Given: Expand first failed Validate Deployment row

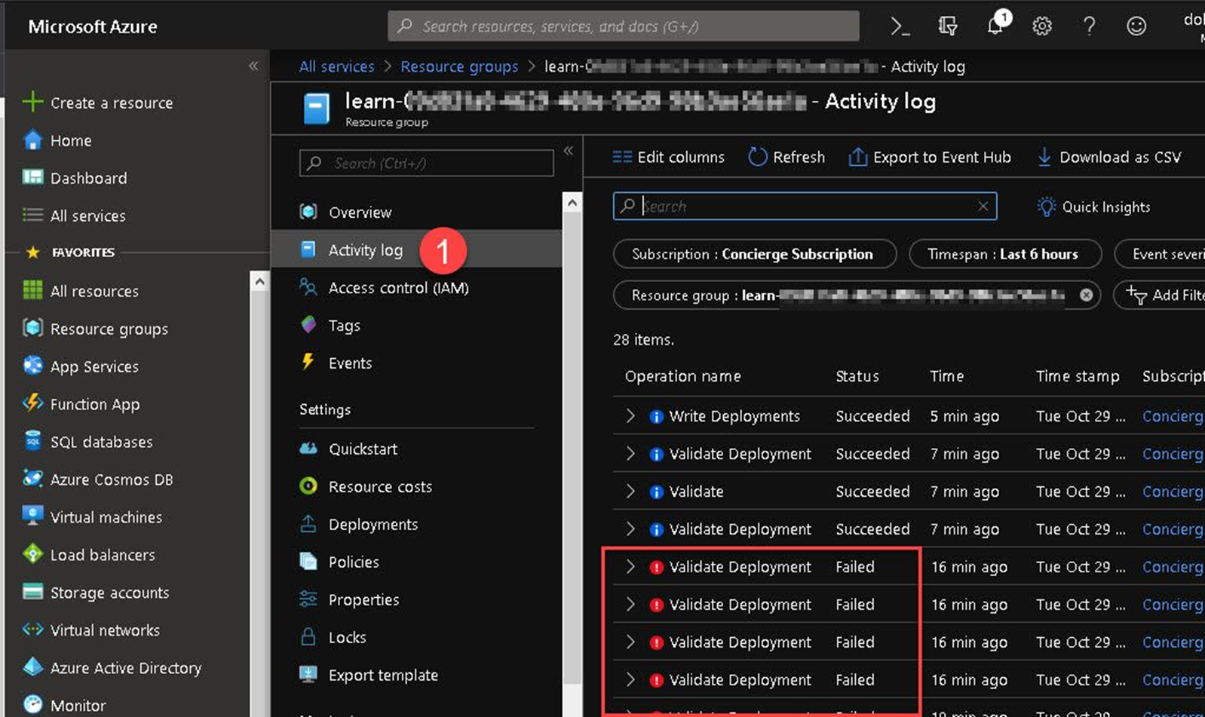Looking at the screenshot, I should [630, 567].
